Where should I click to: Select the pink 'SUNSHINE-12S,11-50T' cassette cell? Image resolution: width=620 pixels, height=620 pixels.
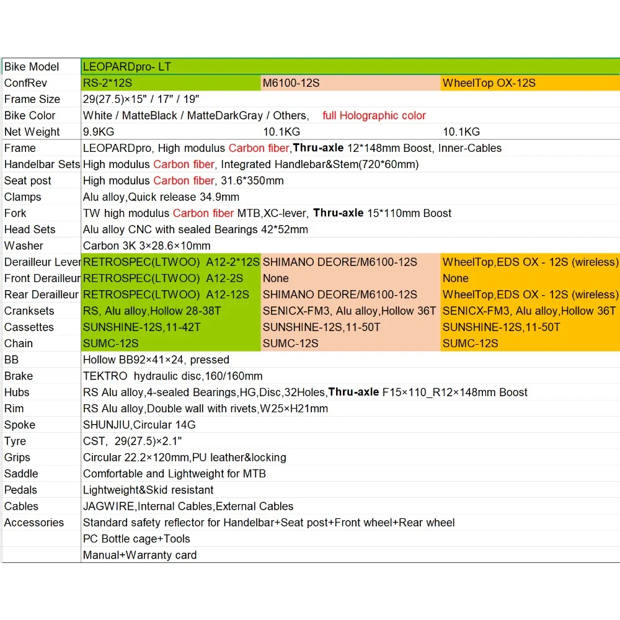pos(350,327)
